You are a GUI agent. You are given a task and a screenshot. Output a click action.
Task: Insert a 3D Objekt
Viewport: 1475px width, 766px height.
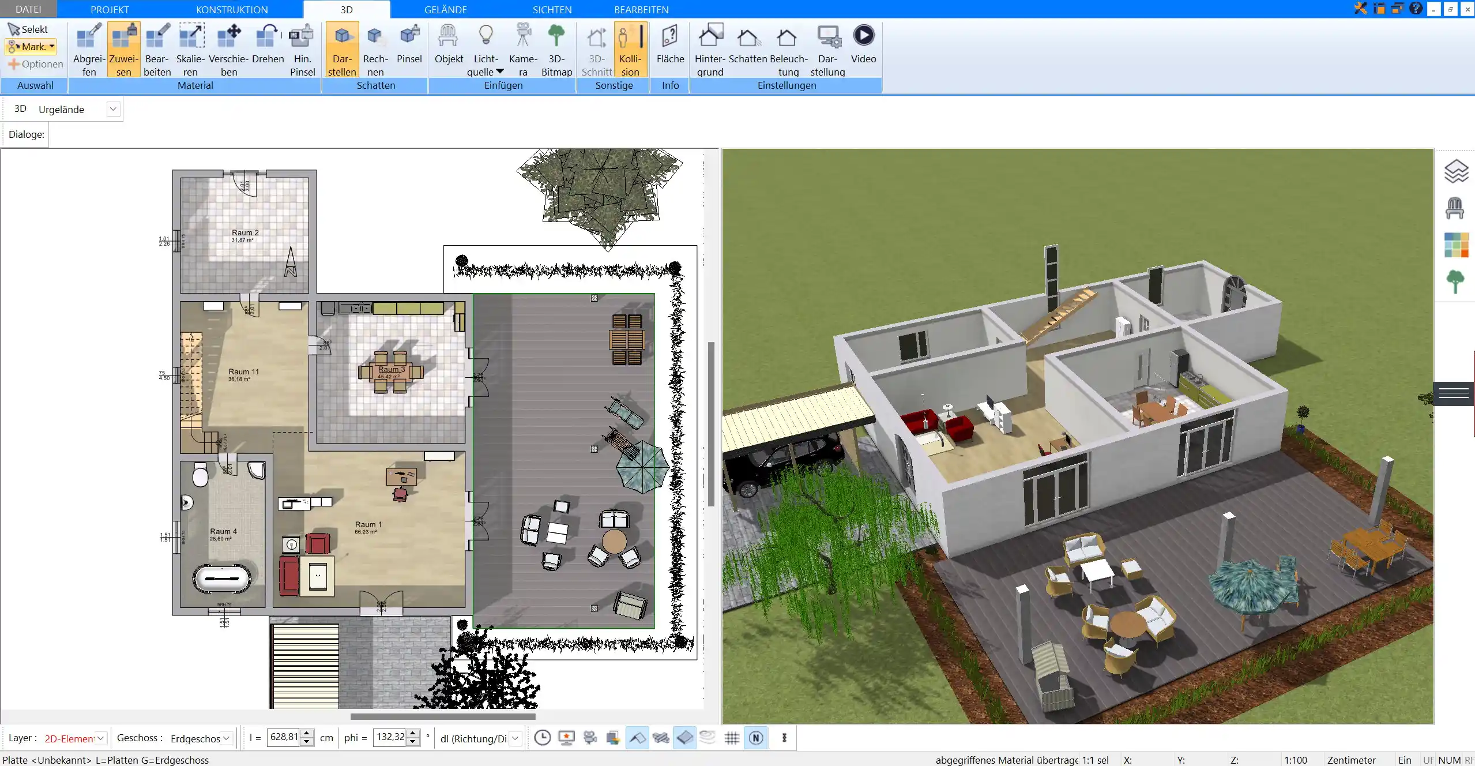[449, 44]
